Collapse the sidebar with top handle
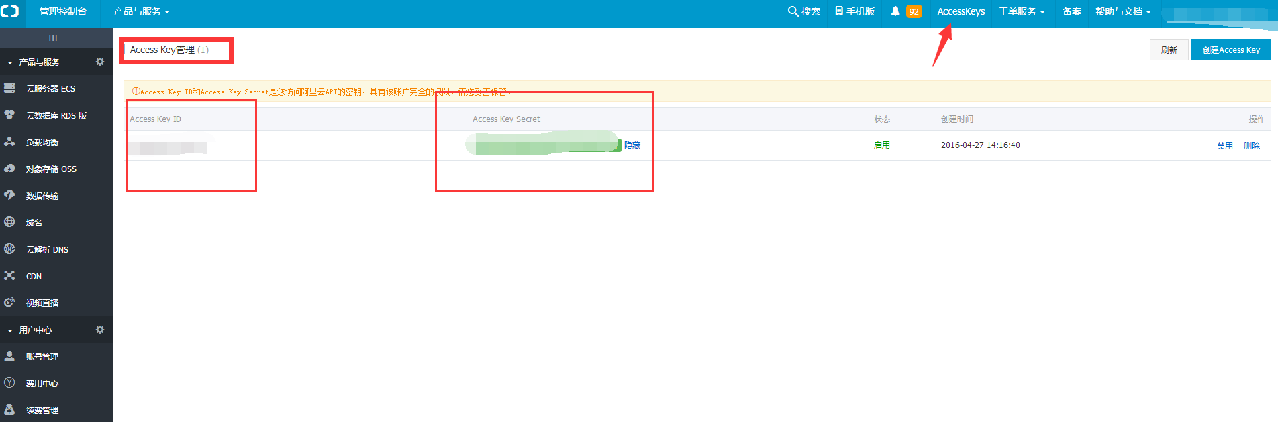This screenshot has height=422, width=1278. point(53,38)
